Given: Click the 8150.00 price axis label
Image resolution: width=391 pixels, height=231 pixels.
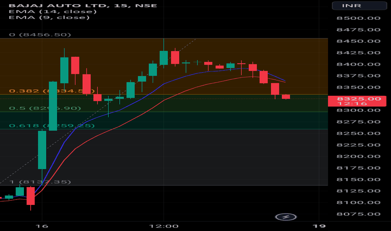Looking at the screenshot, I should click(x=358, y=180).
